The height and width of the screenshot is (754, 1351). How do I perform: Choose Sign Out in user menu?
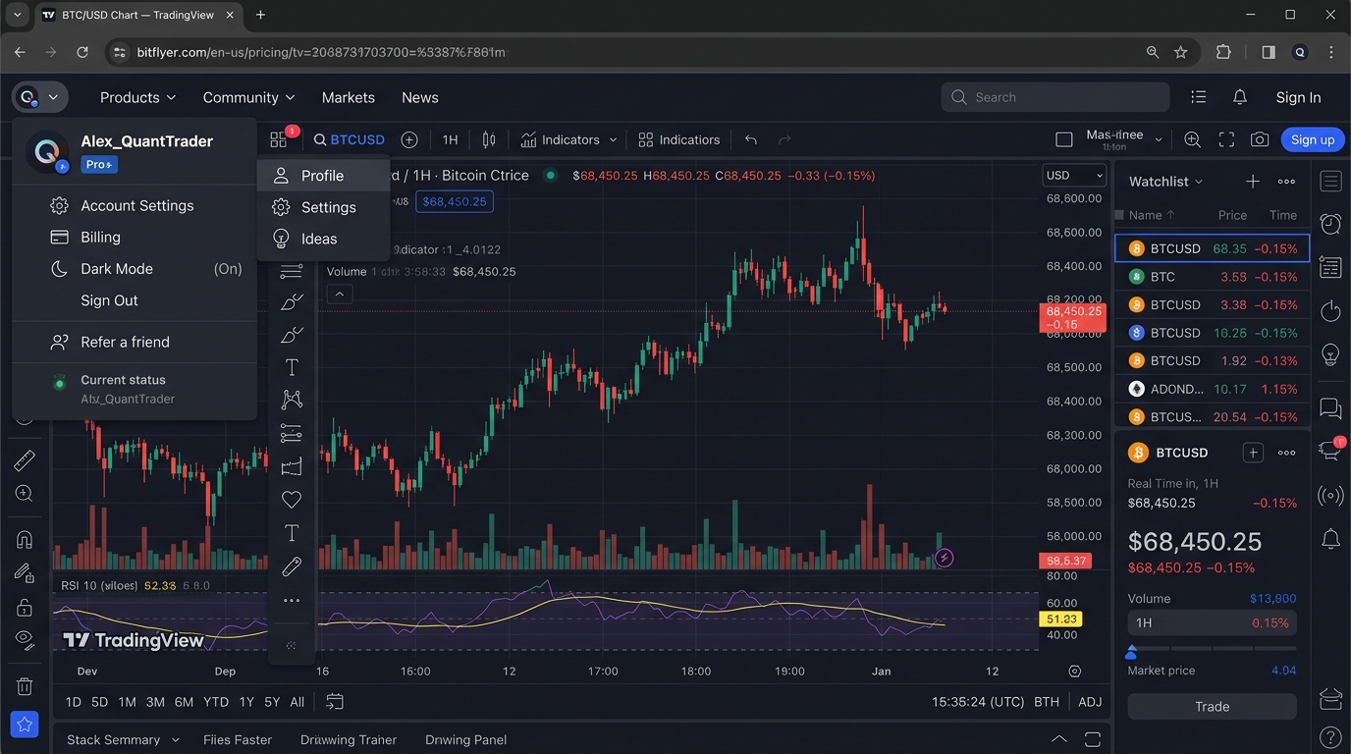(x=109, y=300)
